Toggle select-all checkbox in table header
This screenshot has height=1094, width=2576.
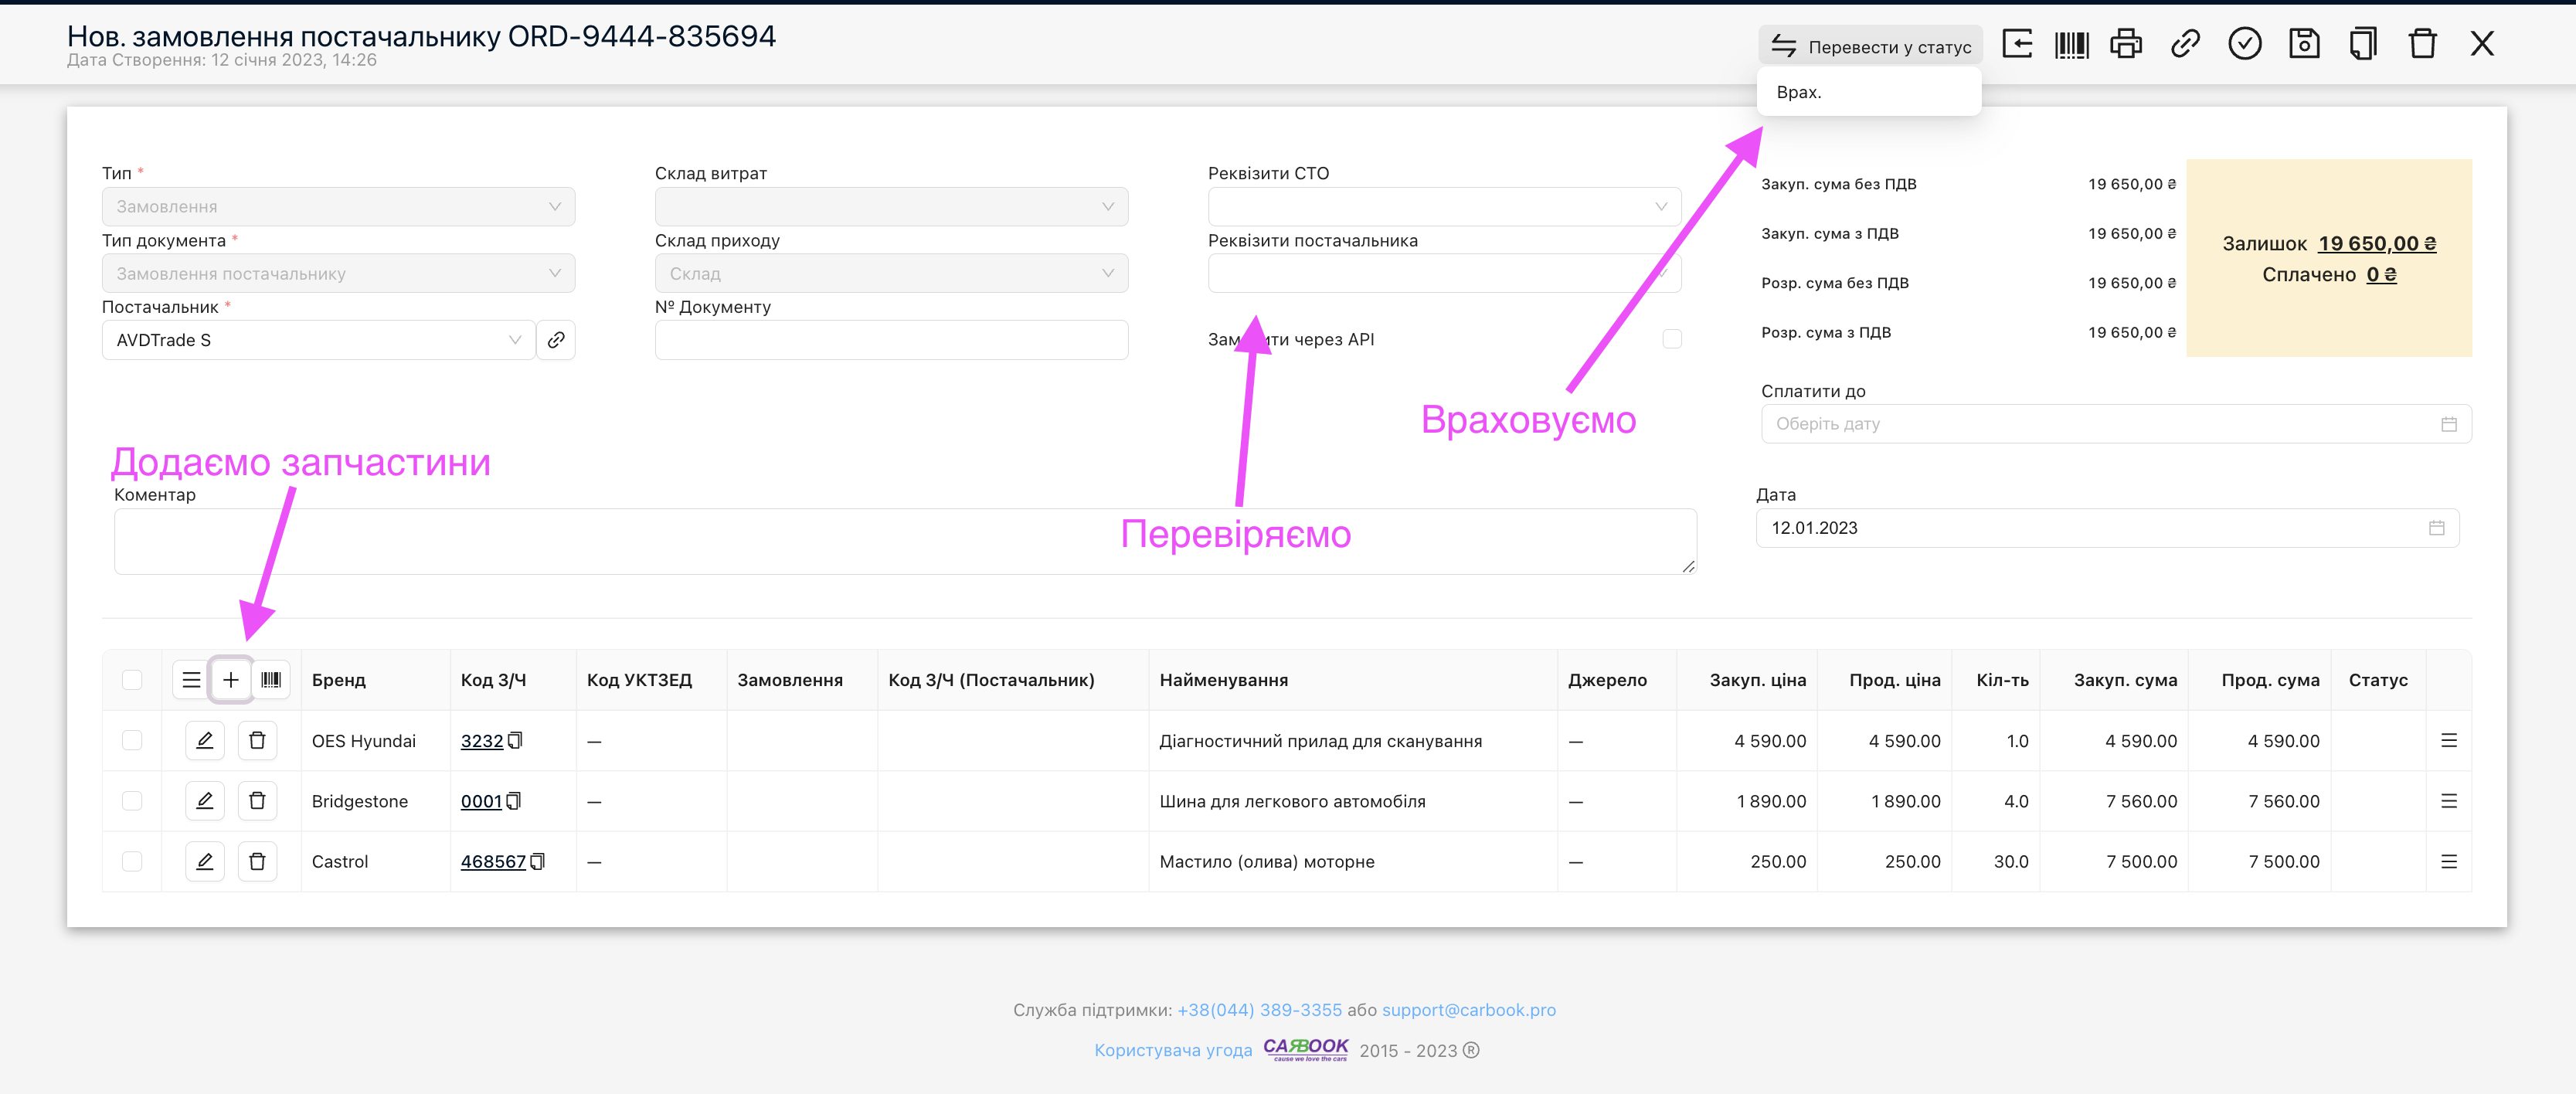132,680
